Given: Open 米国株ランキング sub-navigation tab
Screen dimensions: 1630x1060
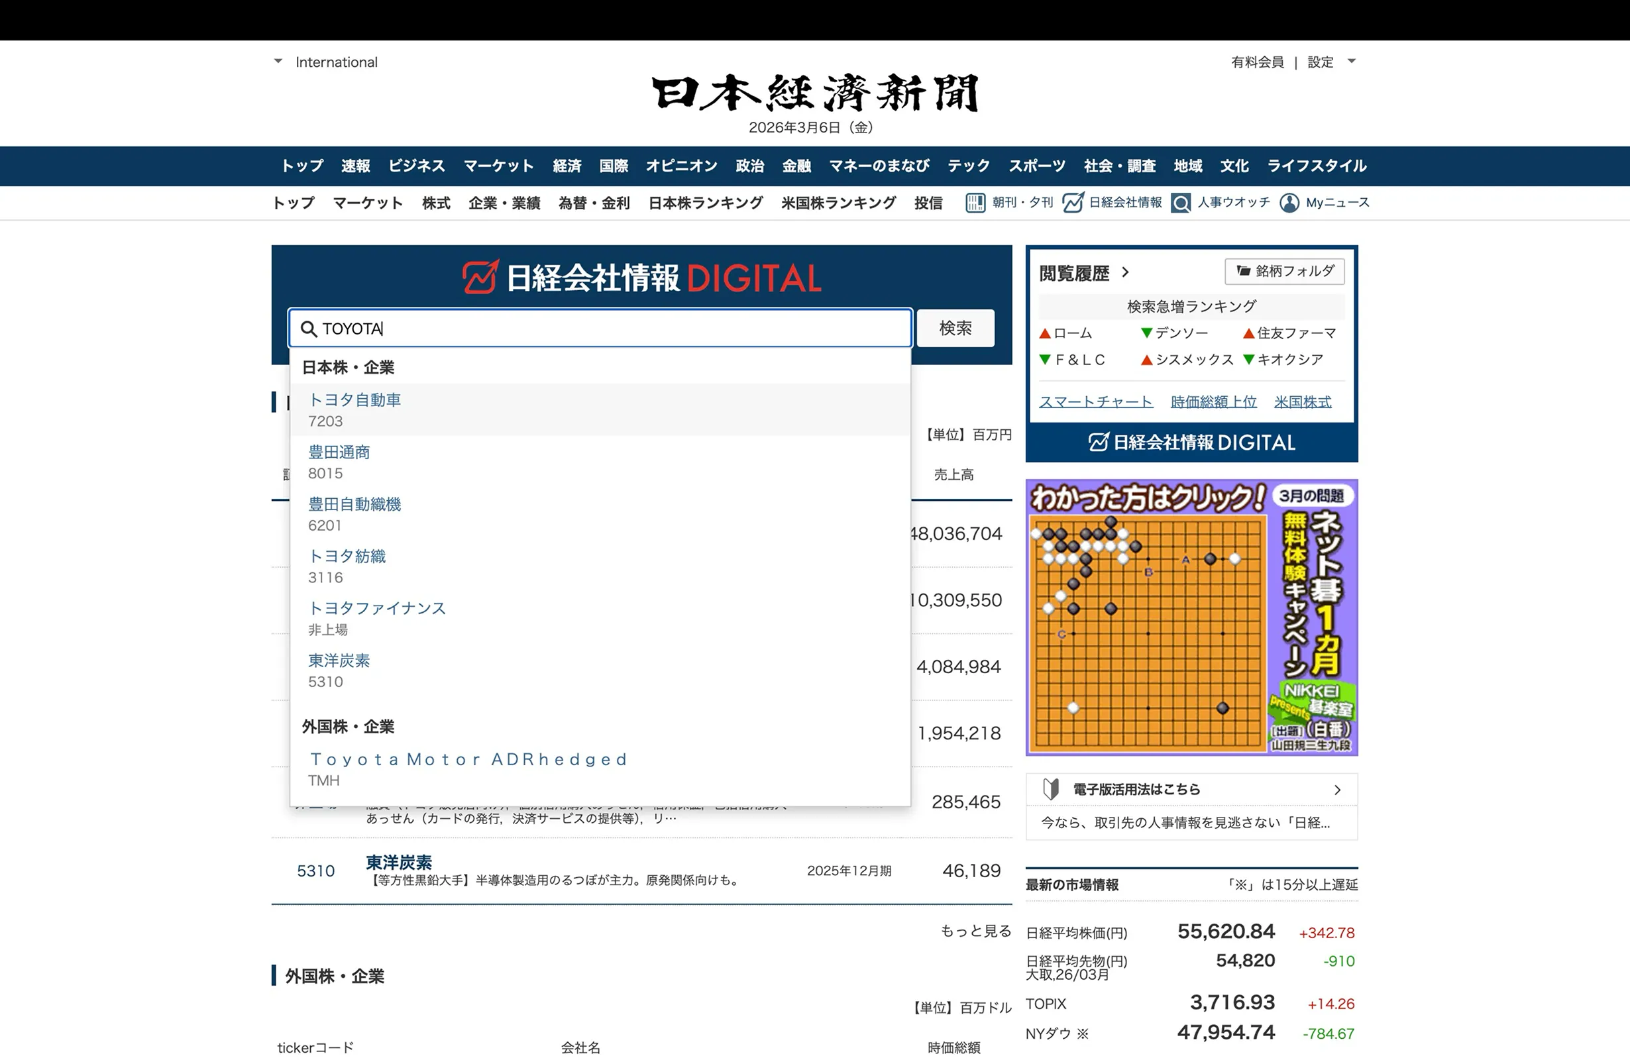Looking at the screenshot, I should (x=838, y=203).
